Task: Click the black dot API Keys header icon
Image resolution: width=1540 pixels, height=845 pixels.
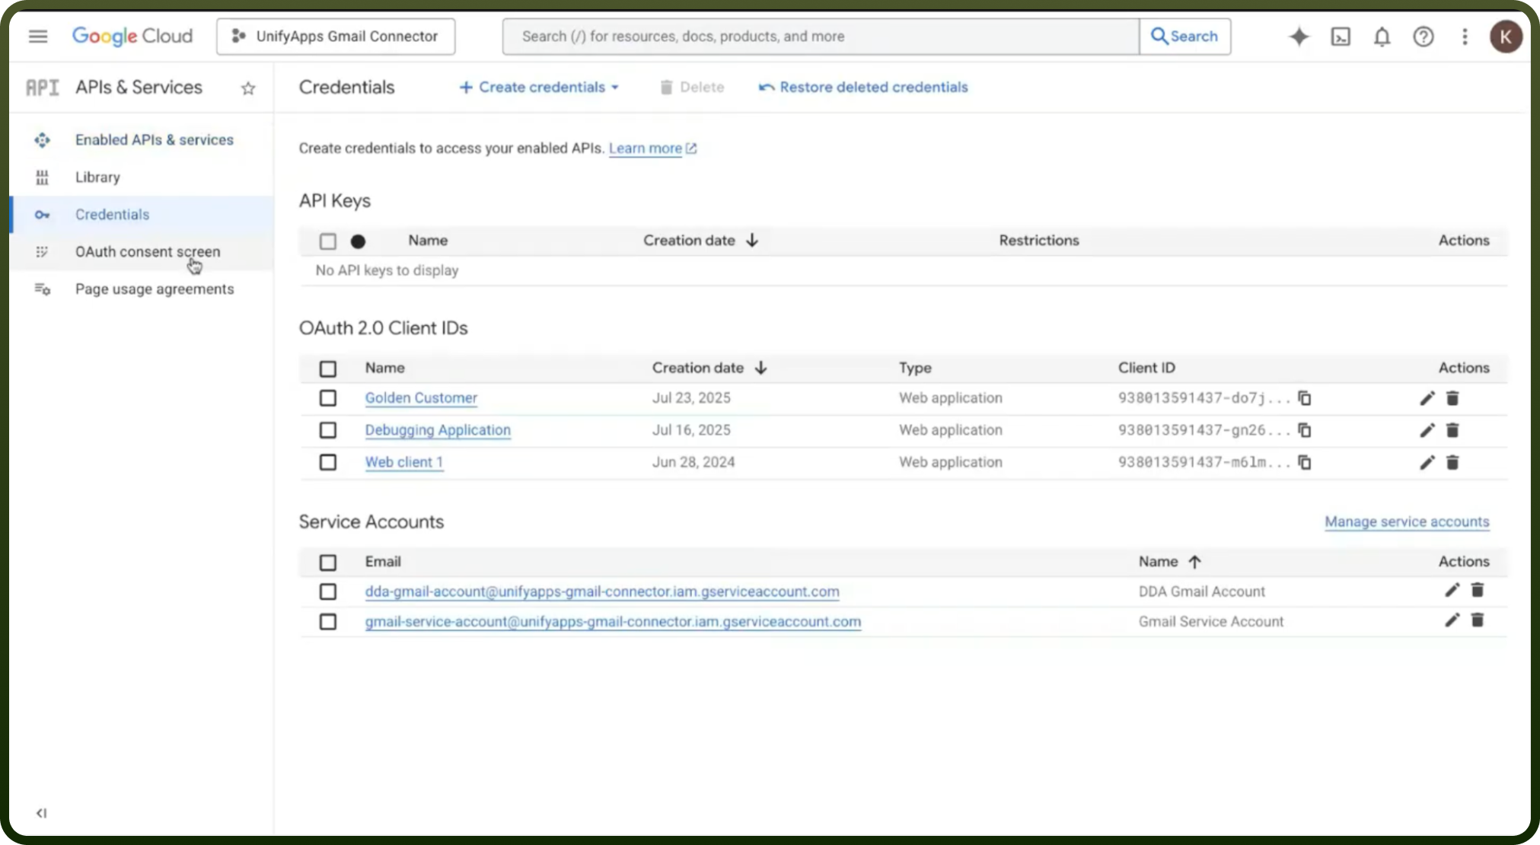Action: click(x=358, y=241)
